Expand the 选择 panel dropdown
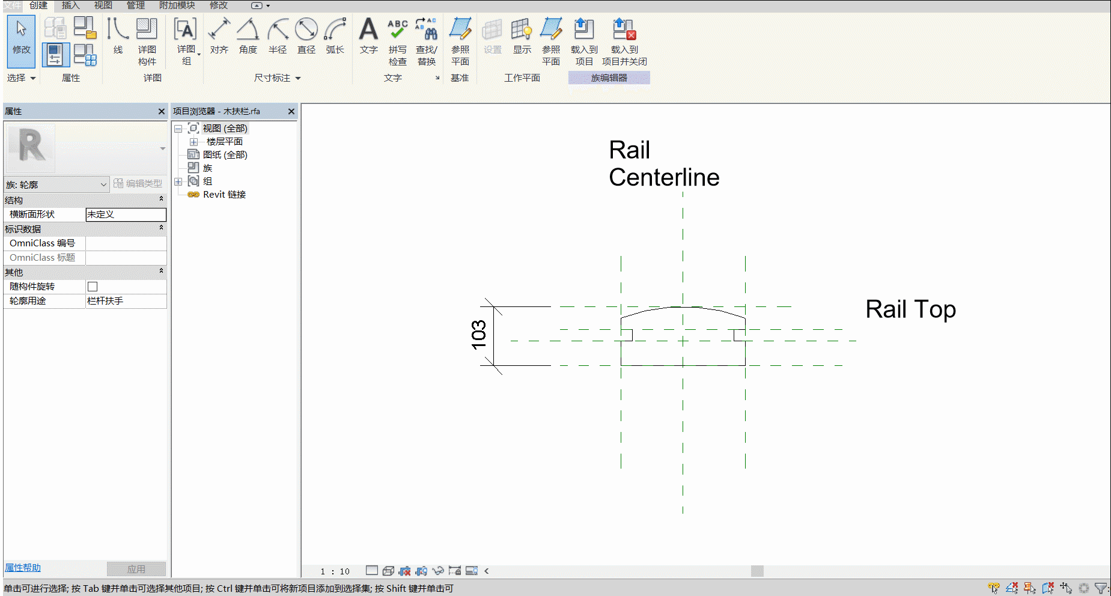 click(21, 78)
